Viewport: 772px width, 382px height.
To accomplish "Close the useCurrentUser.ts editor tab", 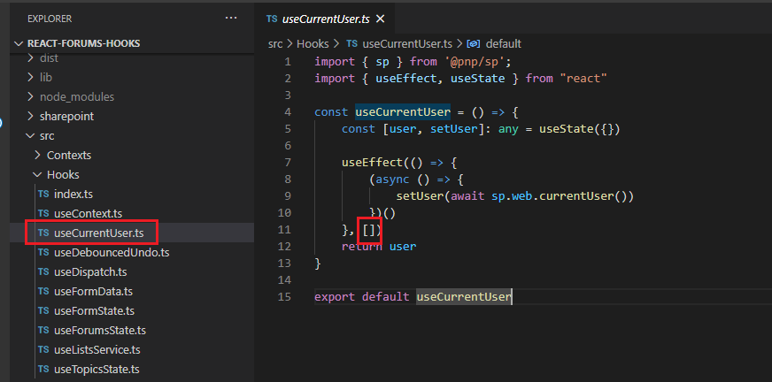I will (380, 19).
